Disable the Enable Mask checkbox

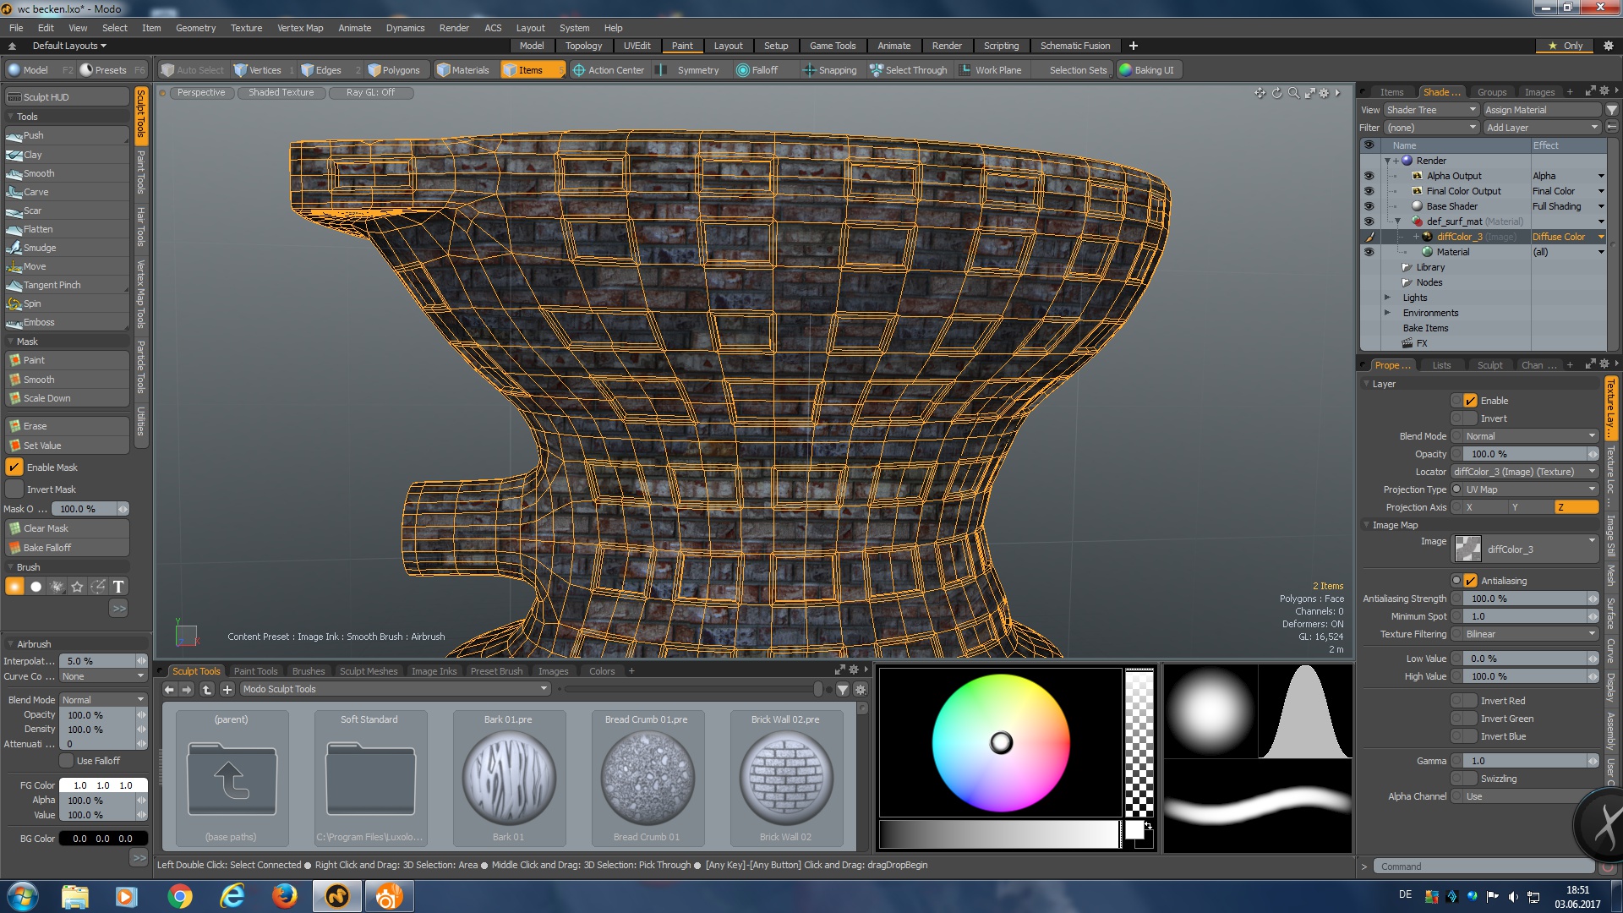point(14,467)
